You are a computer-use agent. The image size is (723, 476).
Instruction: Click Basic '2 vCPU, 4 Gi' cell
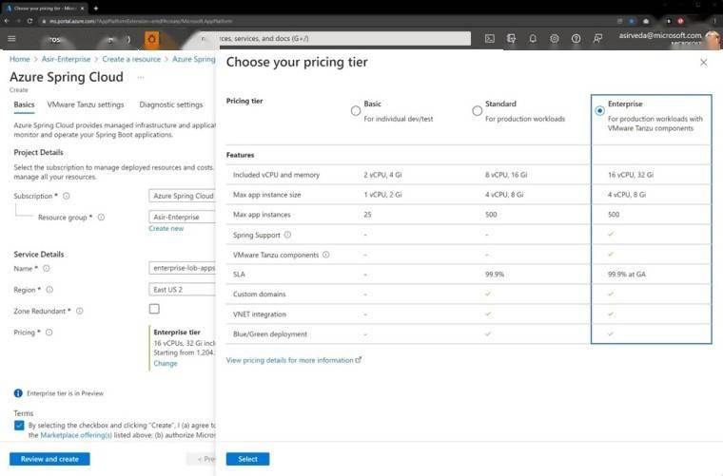[x=382, y=175]
